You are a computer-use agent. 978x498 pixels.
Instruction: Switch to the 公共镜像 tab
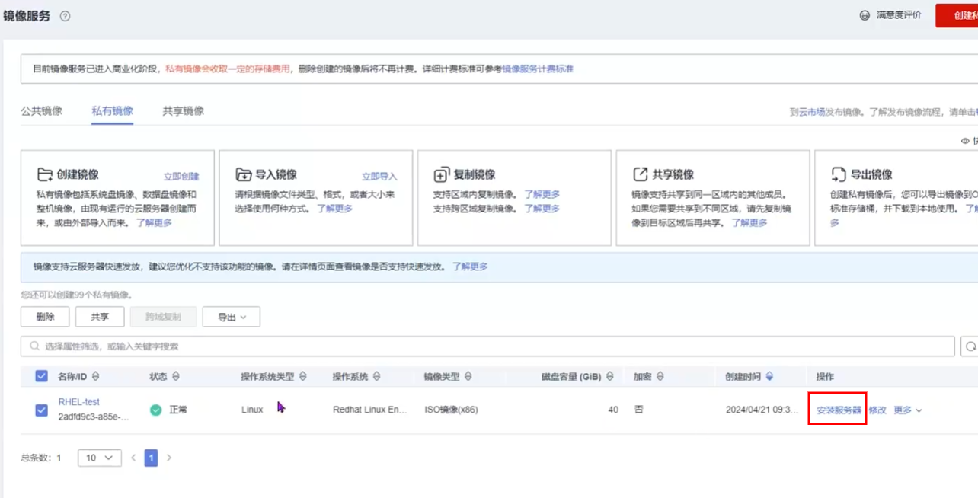[42, 111]
